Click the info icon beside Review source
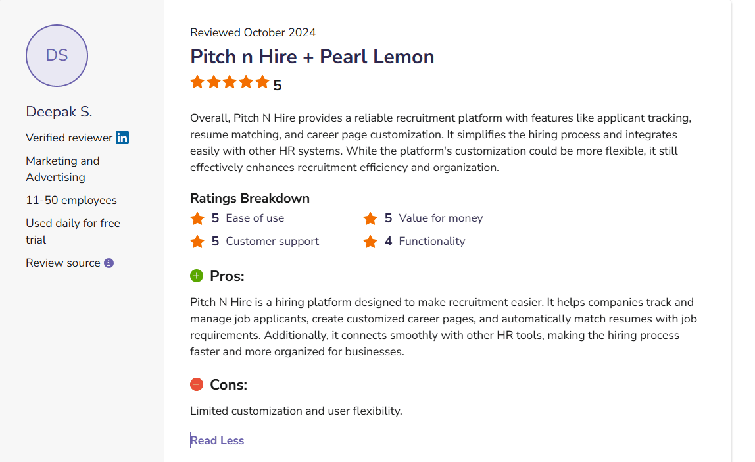This screenshot has width=755, height=462. (x=109, y=262)
